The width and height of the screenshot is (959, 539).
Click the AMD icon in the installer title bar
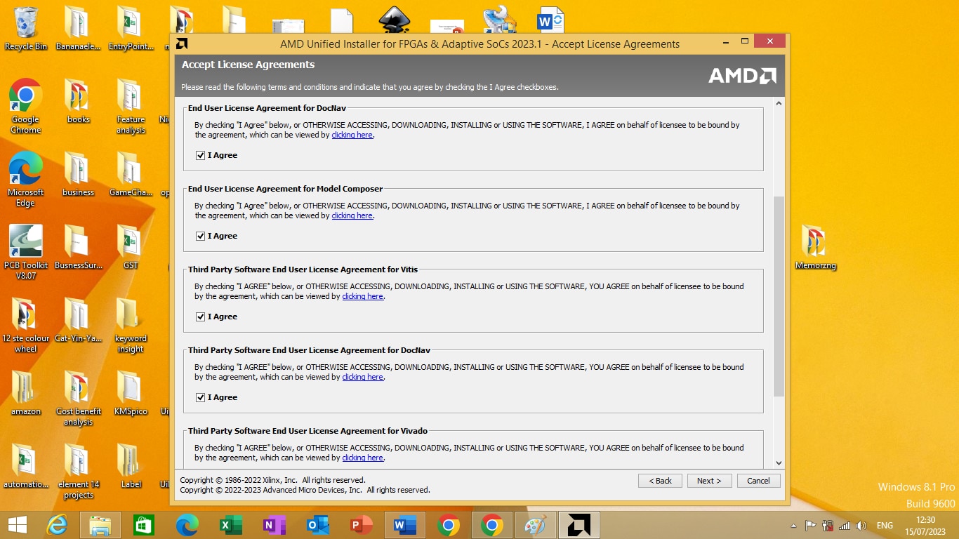pos(182,44)
